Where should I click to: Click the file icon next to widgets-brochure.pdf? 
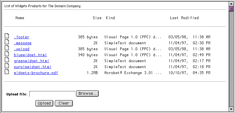[7, 72]
